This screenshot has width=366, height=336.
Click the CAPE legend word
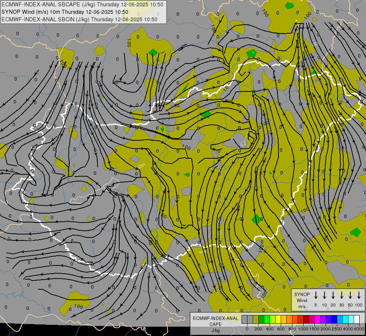tap(215, 324)
